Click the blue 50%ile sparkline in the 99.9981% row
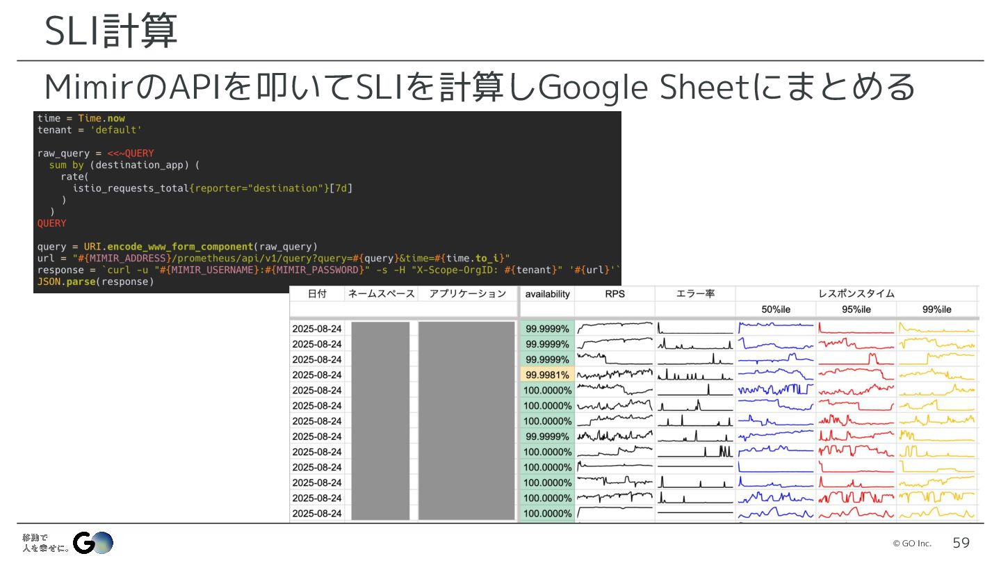 tap(776, 375)
